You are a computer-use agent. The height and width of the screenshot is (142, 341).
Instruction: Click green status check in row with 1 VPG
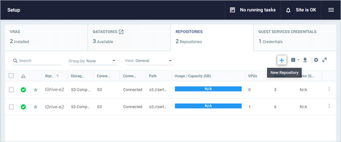click(x=23, y=106)
